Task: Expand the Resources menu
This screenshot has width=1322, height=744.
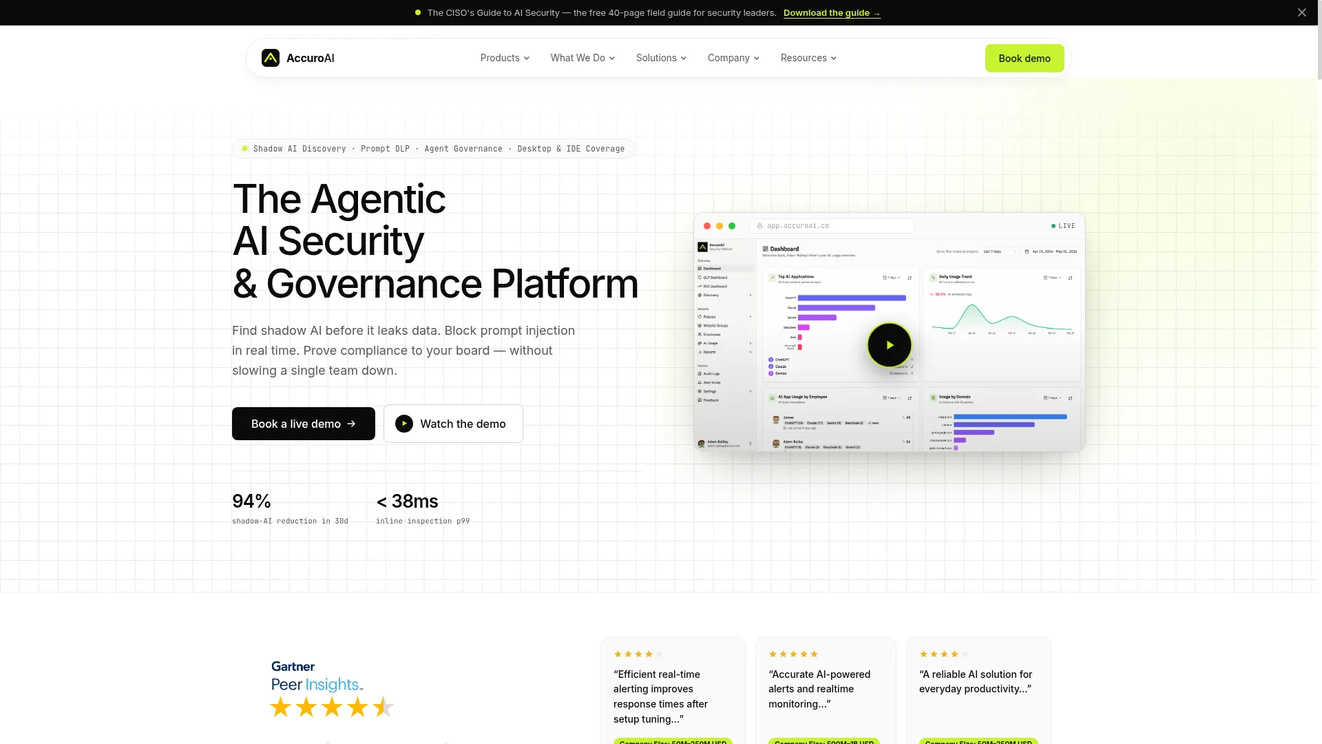Action: tap(808, 58)
